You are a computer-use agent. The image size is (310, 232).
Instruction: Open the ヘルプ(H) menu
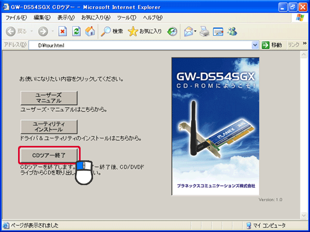[153, 18]
